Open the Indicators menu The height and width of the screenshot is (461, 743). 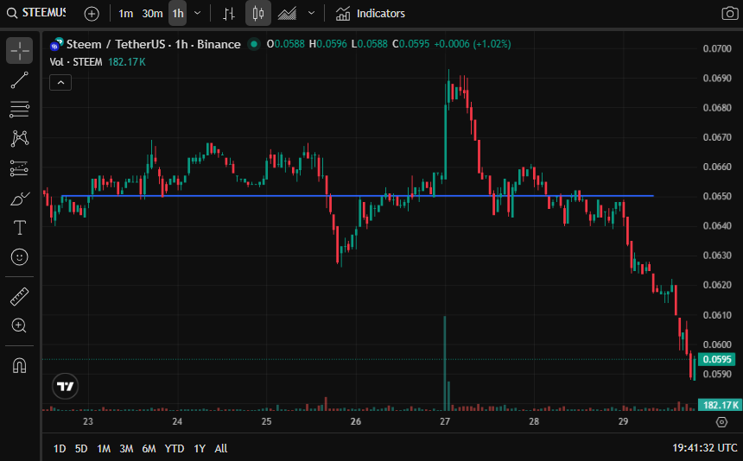click(x=371, y=14)
